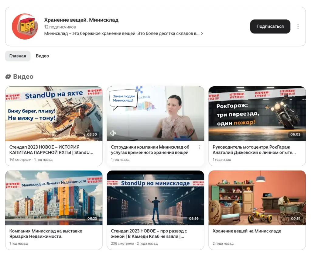Open the Минисклад channel avatar

[x=25, y=26]
